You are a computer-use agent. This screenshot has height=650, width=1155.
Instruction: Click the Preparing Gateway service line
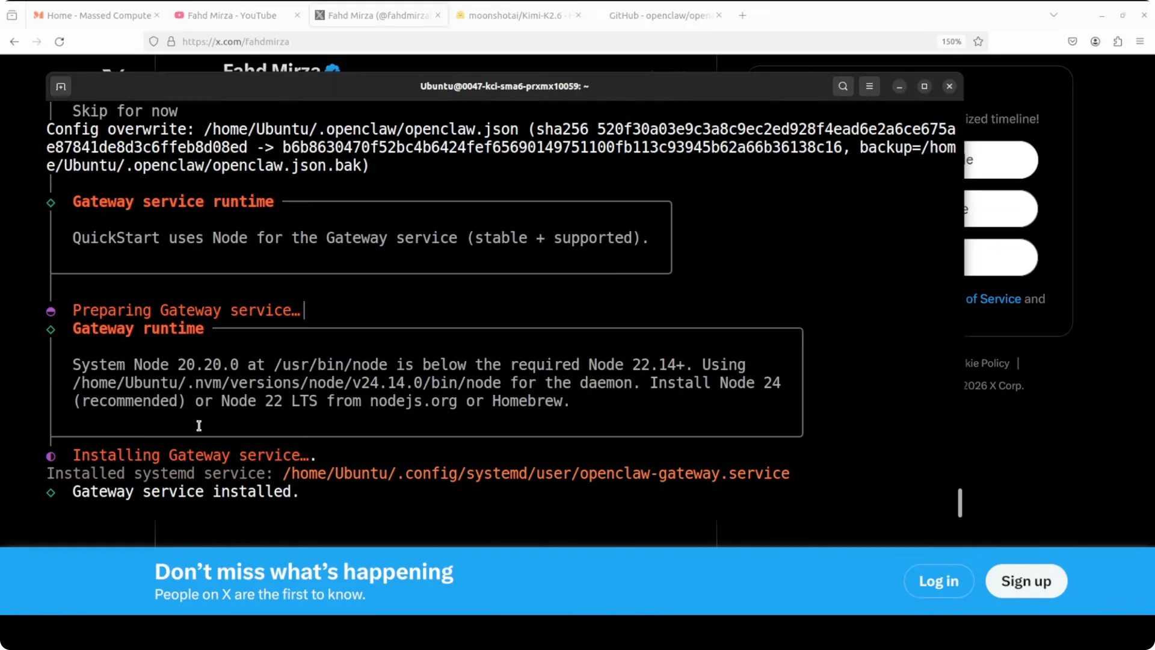pyautogui.click(x=186, y=310)
